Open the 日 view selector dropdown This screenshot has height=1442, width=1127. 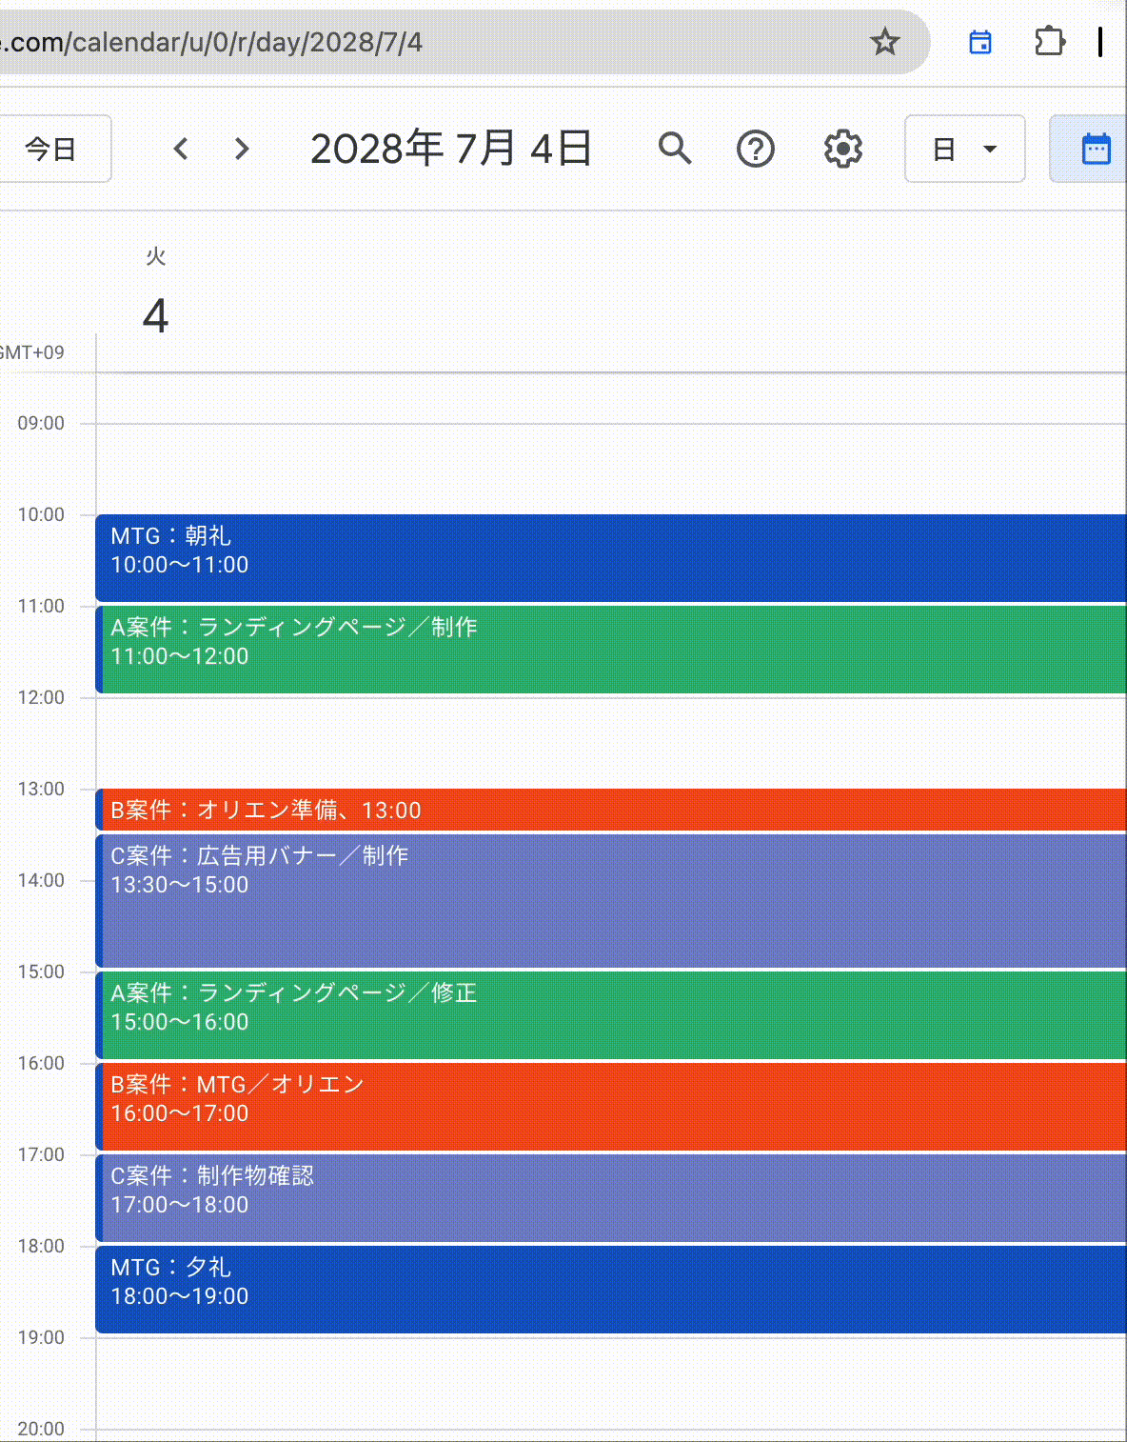964,149
